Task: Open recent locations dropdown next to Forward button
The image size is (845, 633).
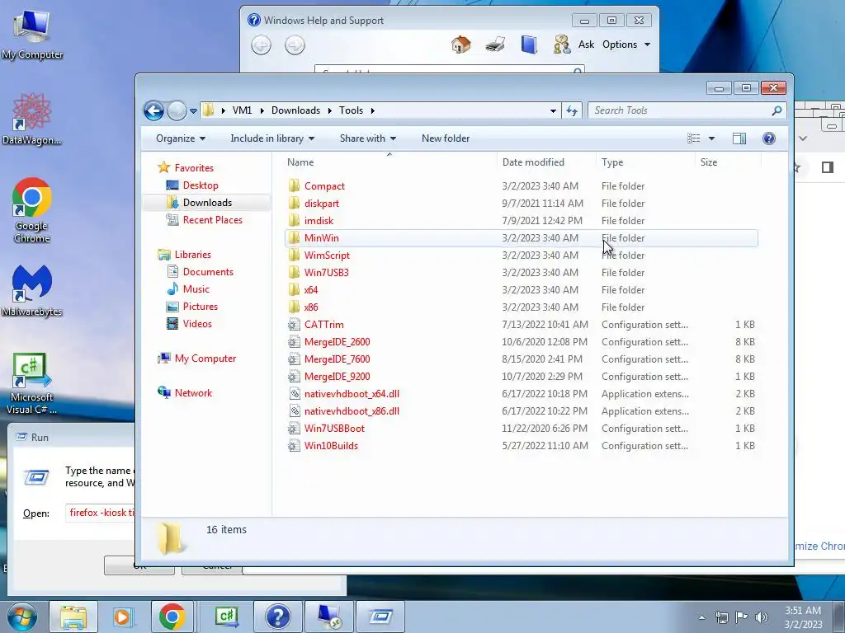Action: [193, 111]
